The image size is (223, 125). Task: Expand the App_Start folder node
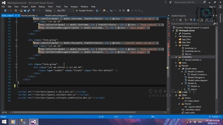[176, 42]
